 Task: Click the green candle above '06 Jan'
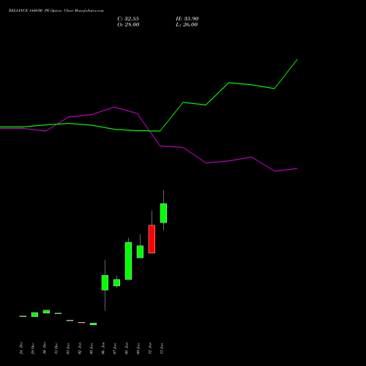tap(105, 283)
